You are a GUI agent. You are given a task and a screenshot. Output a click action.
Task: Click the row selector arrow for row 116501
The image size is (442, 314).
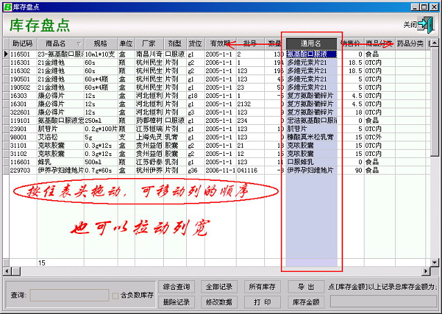(x=6, y=53)
